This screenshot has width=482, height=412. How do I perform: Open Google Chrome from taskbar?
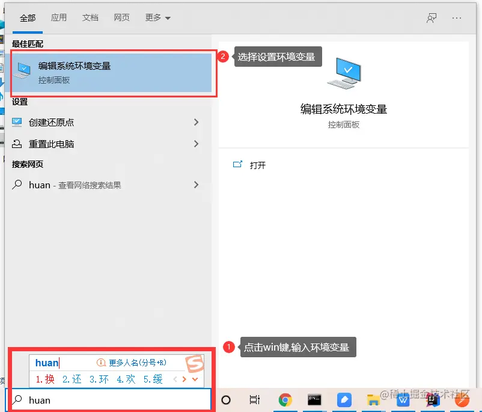click(285, 400)
